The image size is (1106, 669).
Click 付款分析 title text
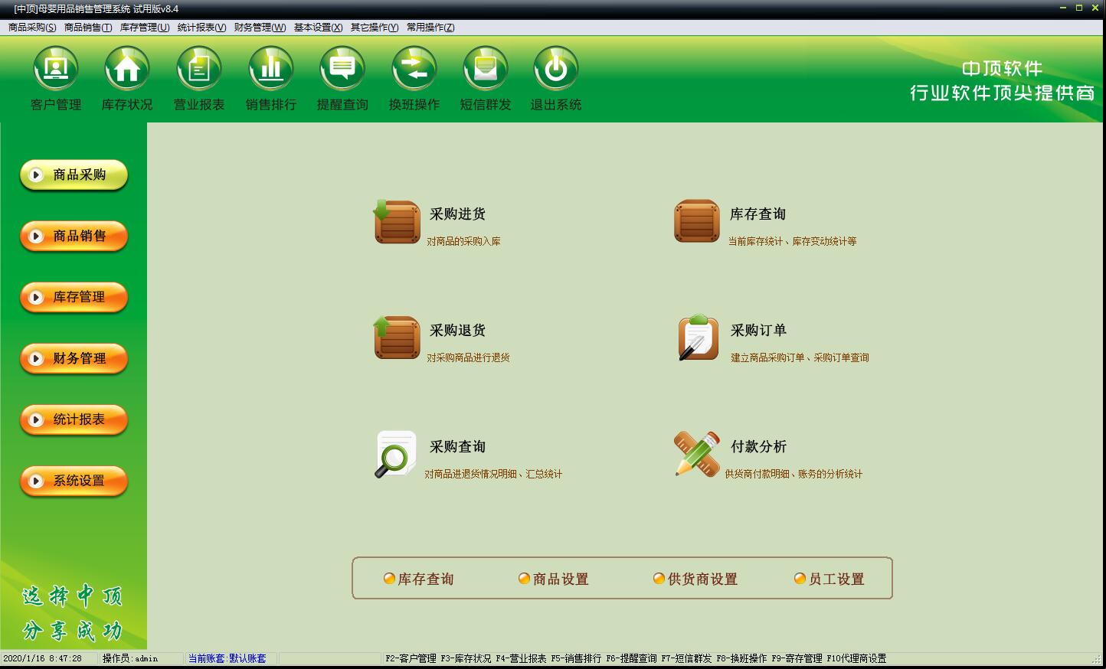[758, 447]
